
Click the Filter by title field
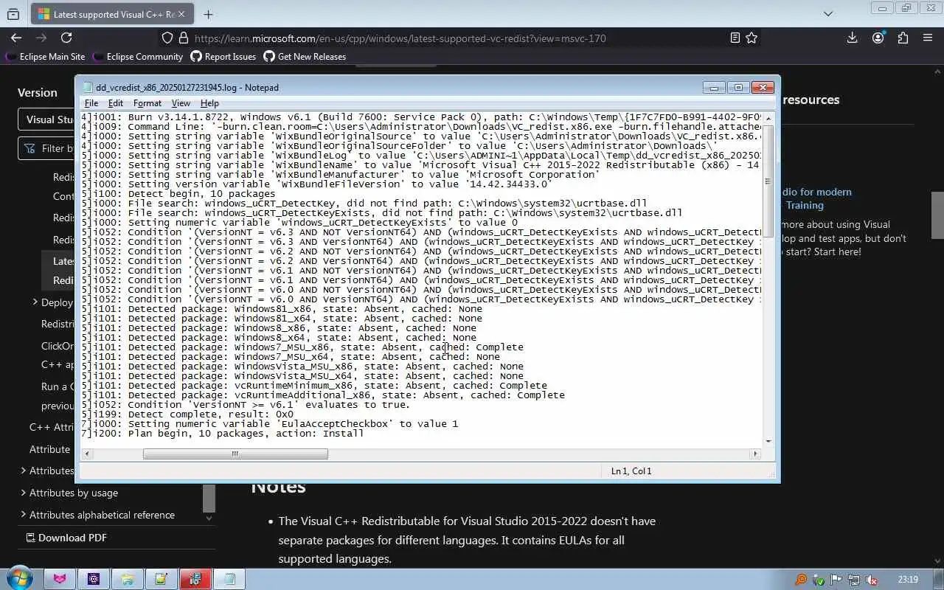point(46,148)
